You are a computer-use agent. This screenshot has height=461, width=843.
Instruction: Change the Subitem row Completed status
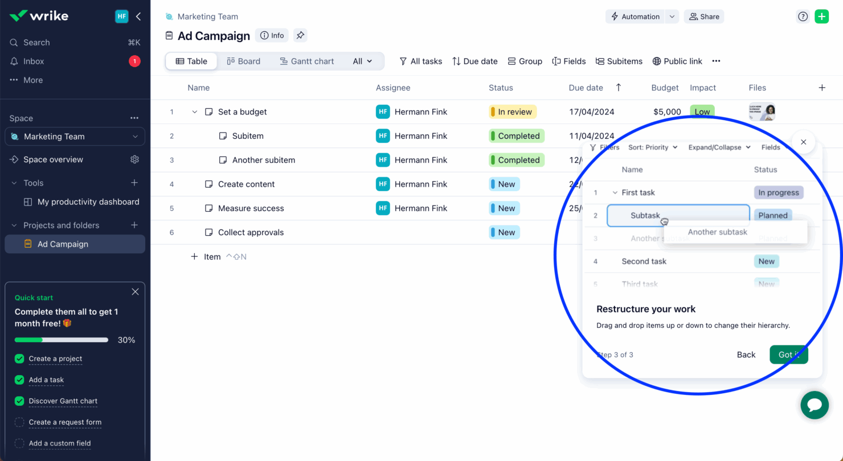pyautogui.click(x=517, y=136)
